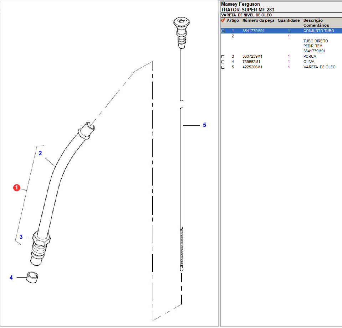The width and height of the screenshot is (342, 328).
Task: Toggle the checkbox for the OLIVA row
Action: [223, 62]
